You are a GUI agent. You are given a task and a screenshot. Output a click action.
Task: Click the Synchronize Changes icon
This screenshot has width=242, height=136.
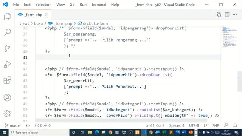[28, 125]
